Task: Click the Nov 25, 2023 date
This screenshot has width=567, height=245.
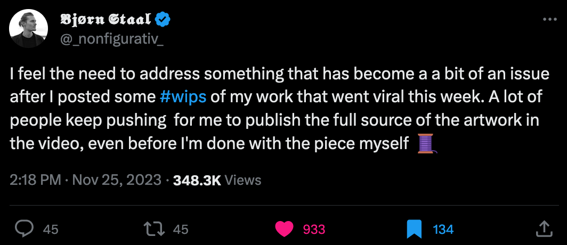Action: pos(117,180)
